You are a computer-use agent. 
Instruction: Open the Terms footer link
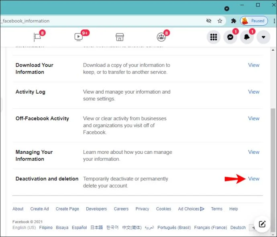pos(217,209)
